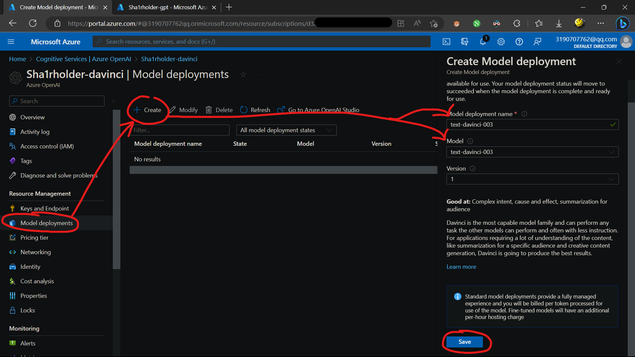
Task: Switch to Sha1rholder-gpt browser tab
Action: 167,7
